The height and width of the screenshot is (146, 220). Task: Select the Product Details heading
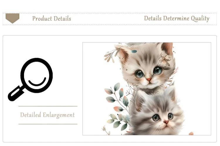point(52,19)
